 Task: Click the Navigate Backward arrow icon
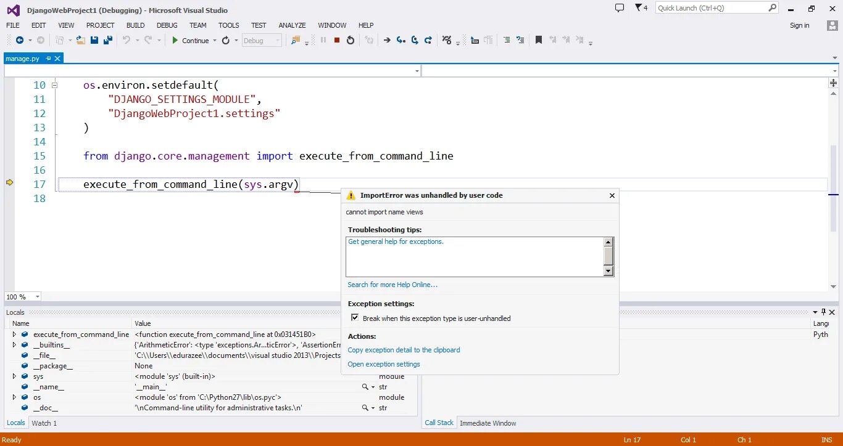click(20, 40)
